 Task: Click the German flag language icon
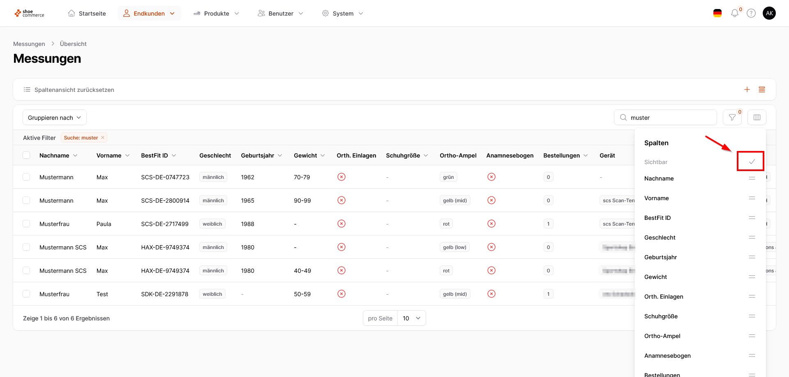(x=717, y=14)
